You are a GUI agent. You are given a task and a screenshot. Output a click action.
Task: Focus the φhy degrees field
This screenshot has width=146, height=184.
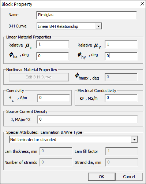pyautogui.click(x=121, y=56)
